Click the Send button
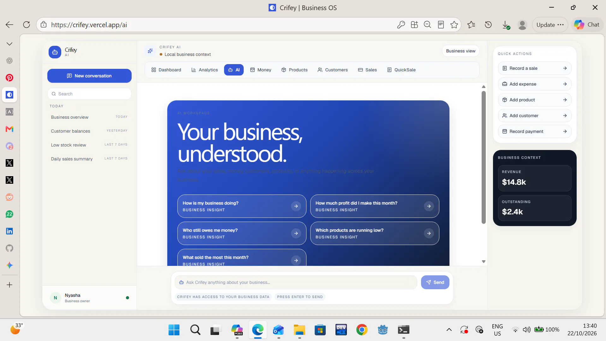Screen dimensions: 606x341 point(435,282)
